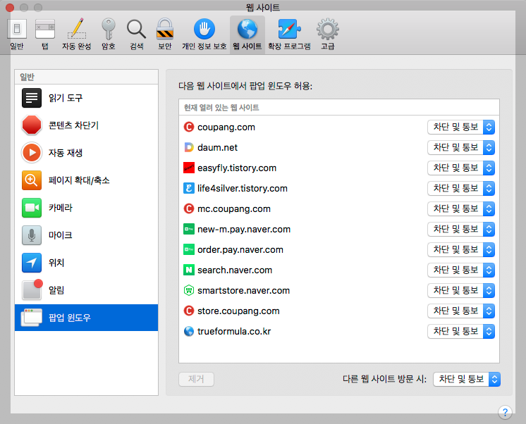Select the mc.coupang.com row text
526x424 pixels.
pyautogui.click(x=234, y=208)
